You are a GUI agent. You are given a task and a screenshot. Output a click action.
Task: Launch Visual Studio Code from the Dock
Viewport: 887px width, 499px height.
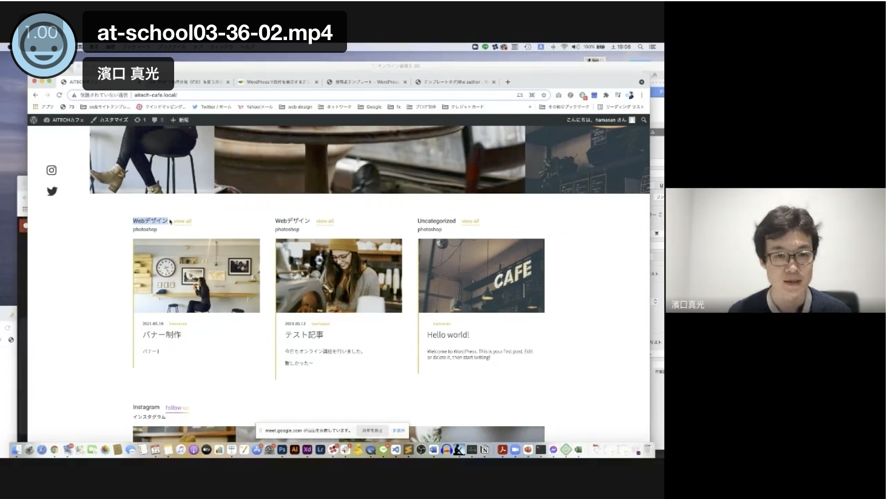(396, 450)
